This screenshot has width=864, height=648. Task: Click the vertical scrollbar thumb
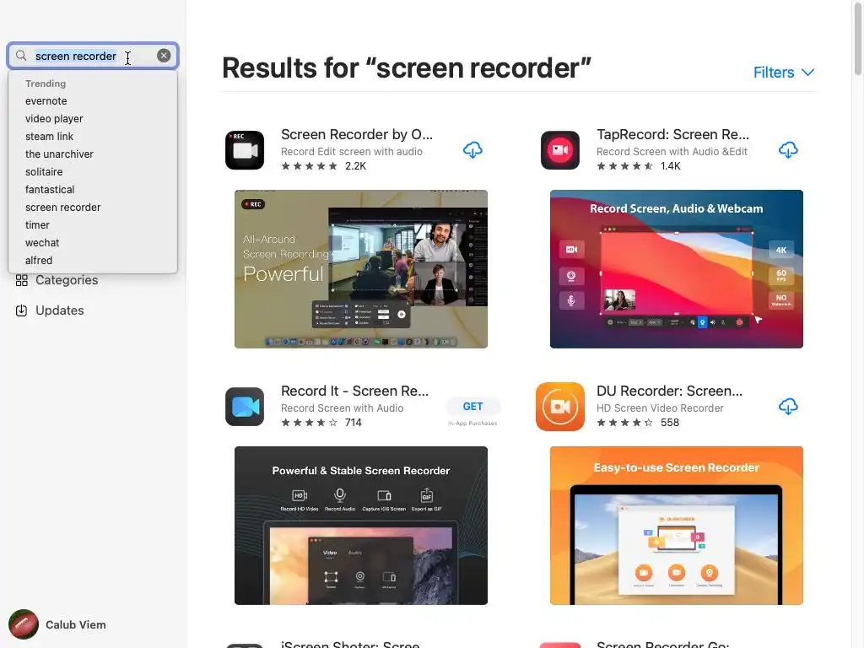[858, 37]
